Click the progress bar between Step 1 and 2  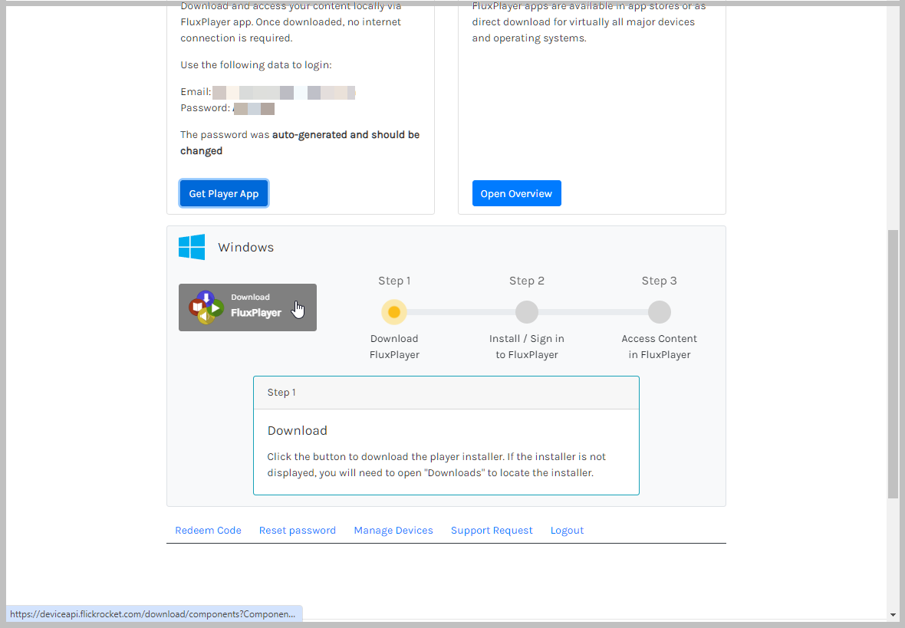(x=460, y=312)
